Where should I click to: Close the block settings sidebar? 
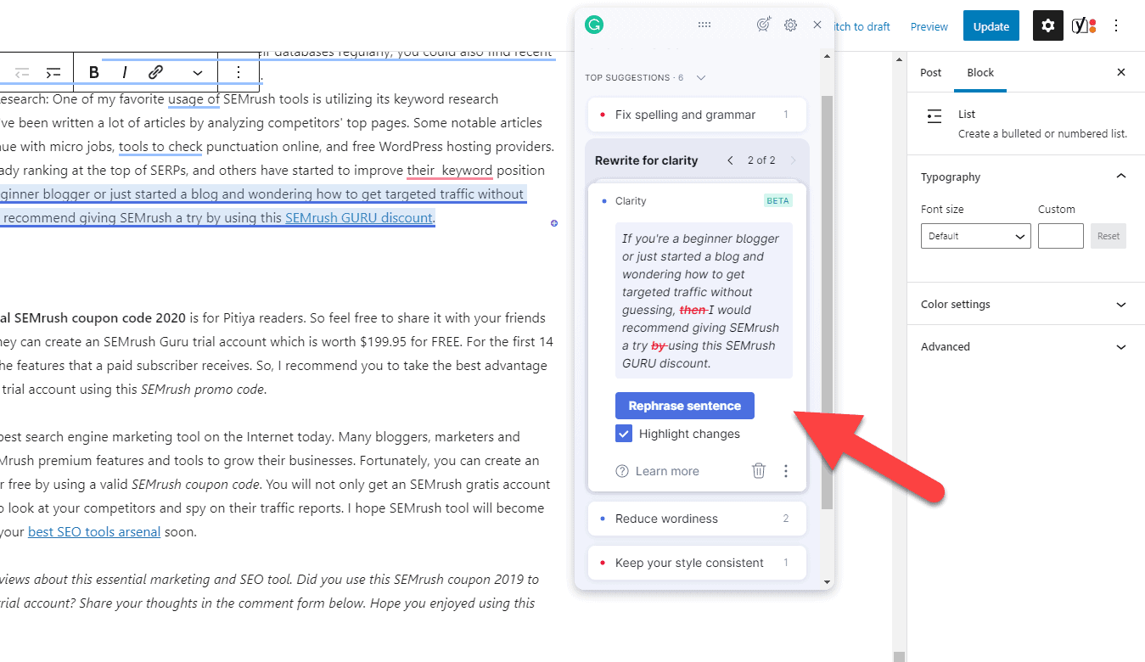click(x=1121, y=72)
